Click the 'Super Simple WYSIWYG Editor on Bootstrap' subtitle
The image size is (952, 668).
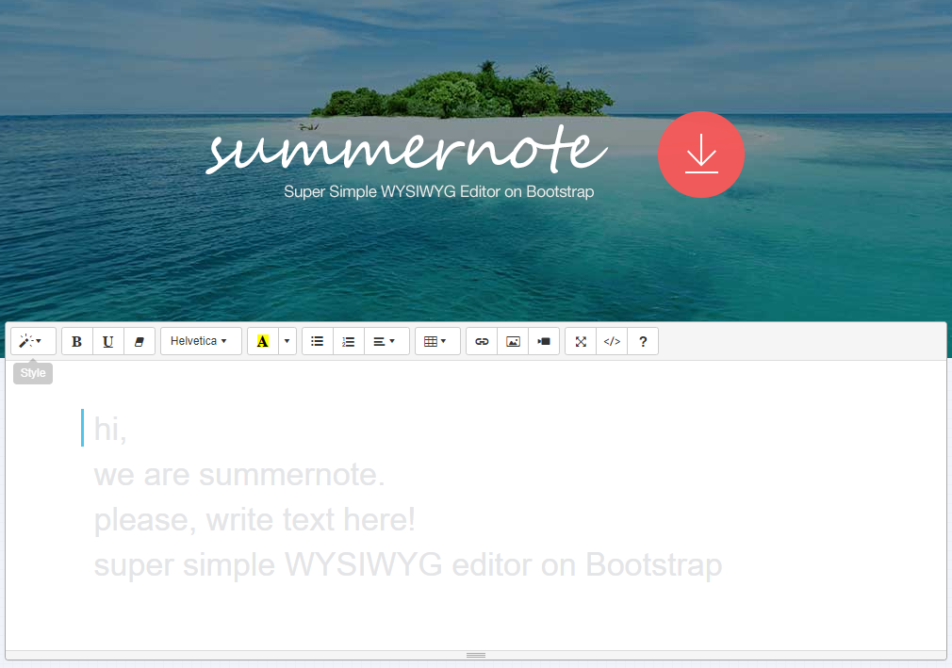point(439,191)
